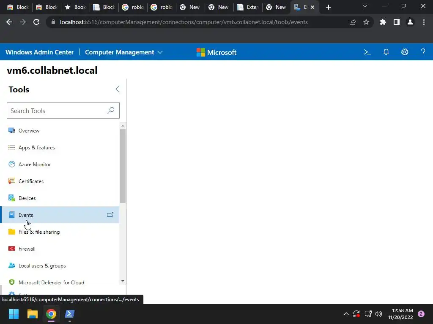
Task: Open Apps & features icon
Action: click(11, 147)
